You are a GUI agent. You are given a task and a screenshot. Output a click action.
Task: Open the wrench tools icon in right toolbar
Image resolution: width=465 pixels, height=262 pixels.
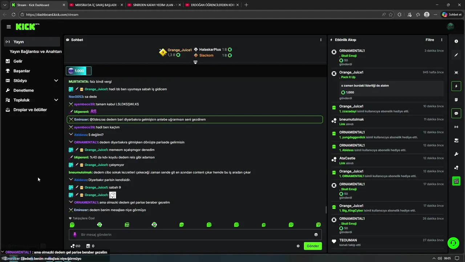pos(456,154)
